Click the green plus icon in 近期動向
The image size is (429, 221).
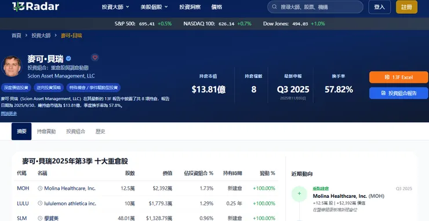[299, 193]
